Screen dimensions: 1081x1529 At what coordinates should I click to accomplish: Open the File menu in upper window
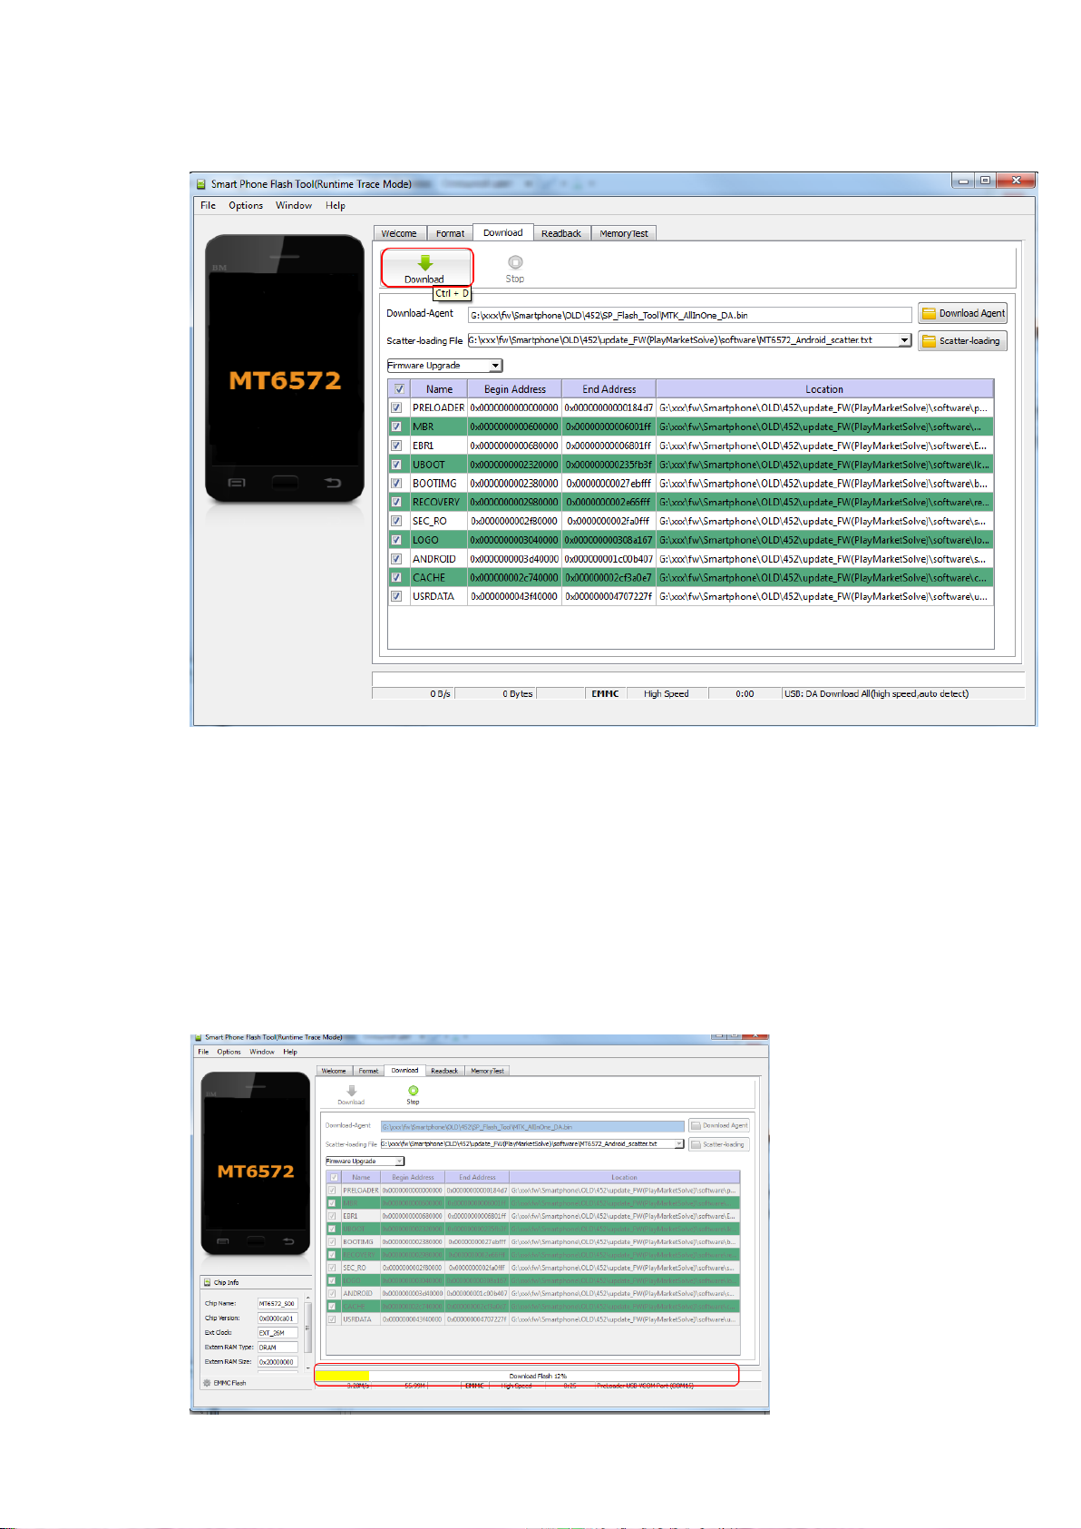(209, 206)
